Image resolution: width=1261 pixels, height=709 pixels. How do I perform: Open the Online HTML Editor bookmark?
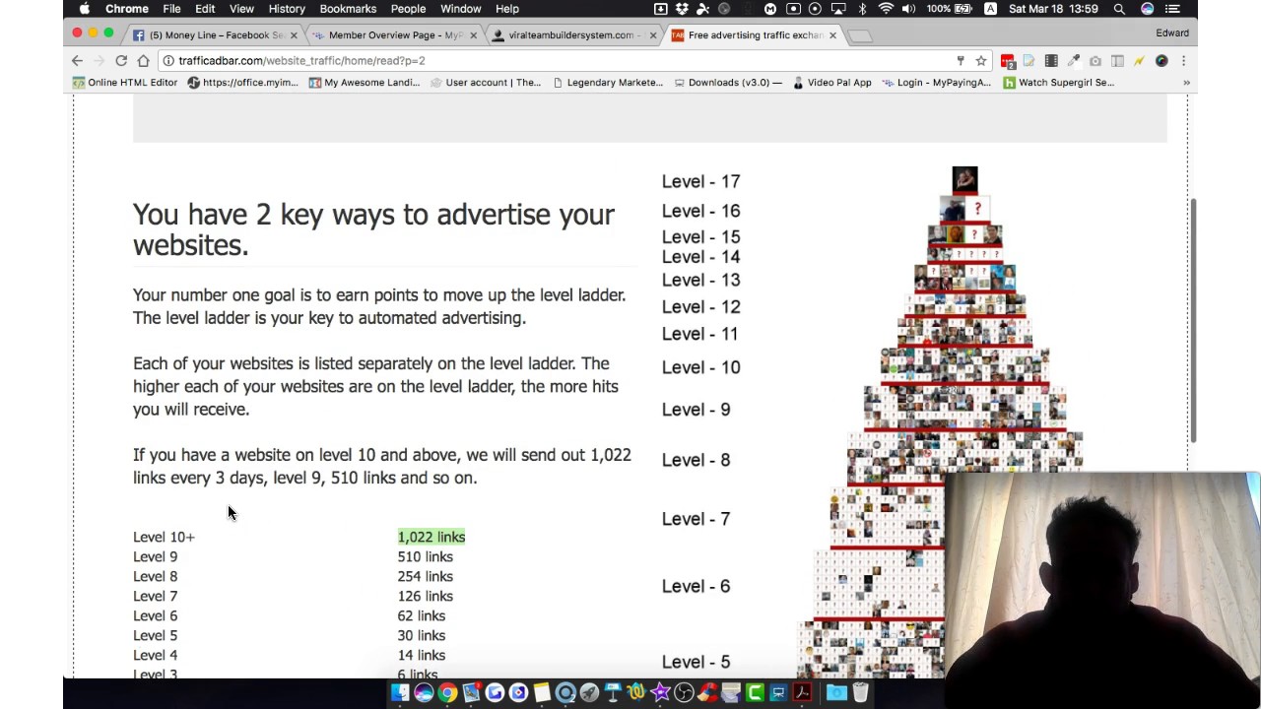[124, 83]
